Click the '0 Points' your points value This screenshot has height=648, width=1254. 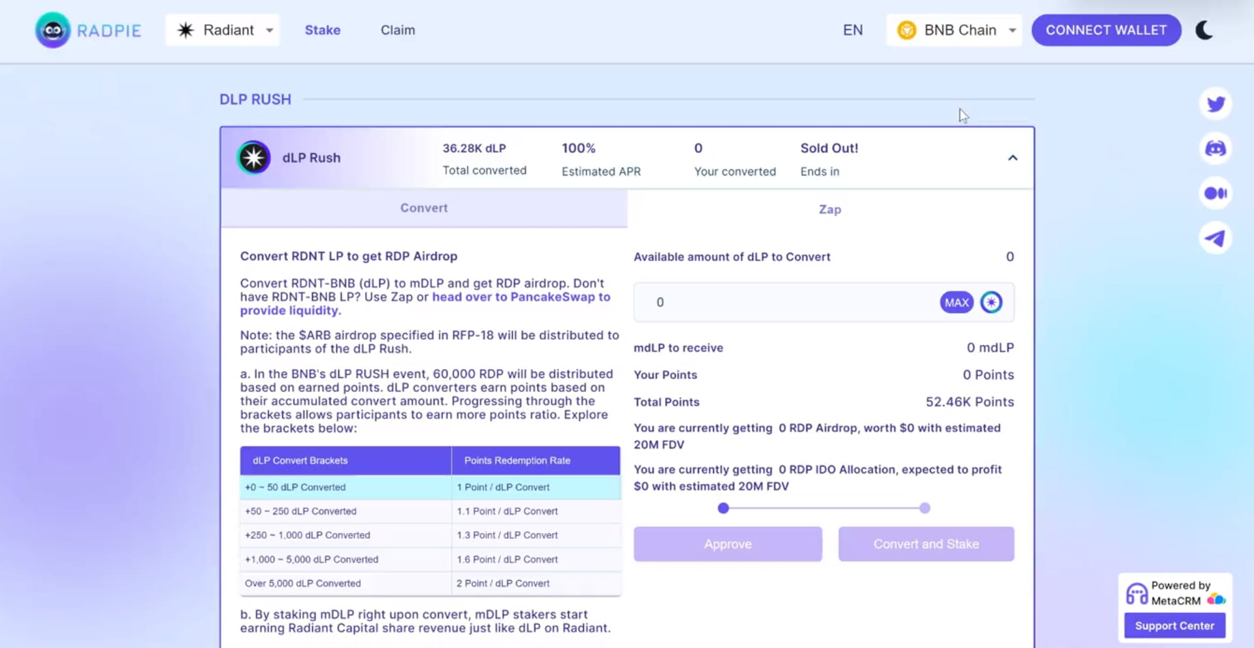988,375
